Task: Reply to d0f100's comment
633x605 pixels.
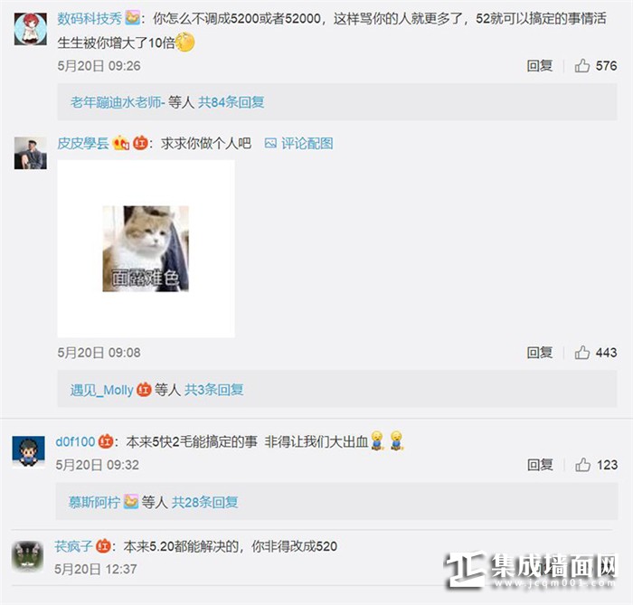Action: click(540, 465)
